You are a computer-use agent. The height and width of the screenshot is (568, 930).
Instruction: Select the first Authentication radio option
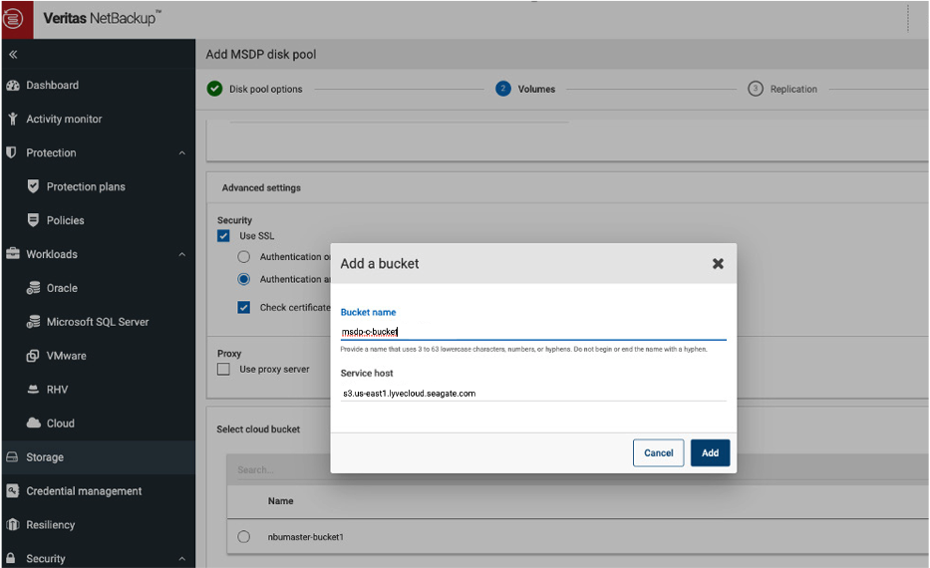click(244, 257)
